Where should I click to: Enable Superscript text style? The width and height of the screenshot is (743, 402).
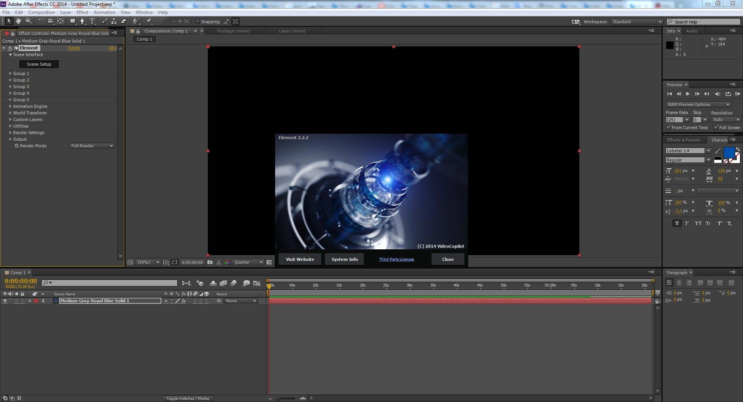[x=720, y=223]
